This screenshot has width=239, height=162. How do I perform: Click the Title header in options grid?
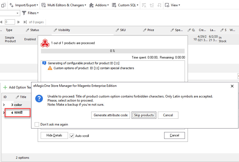click(21, 97)
